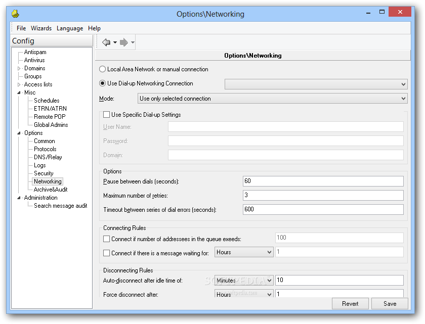Open the Language menu
The image size is (425, 324).
[x=70, y=28]
